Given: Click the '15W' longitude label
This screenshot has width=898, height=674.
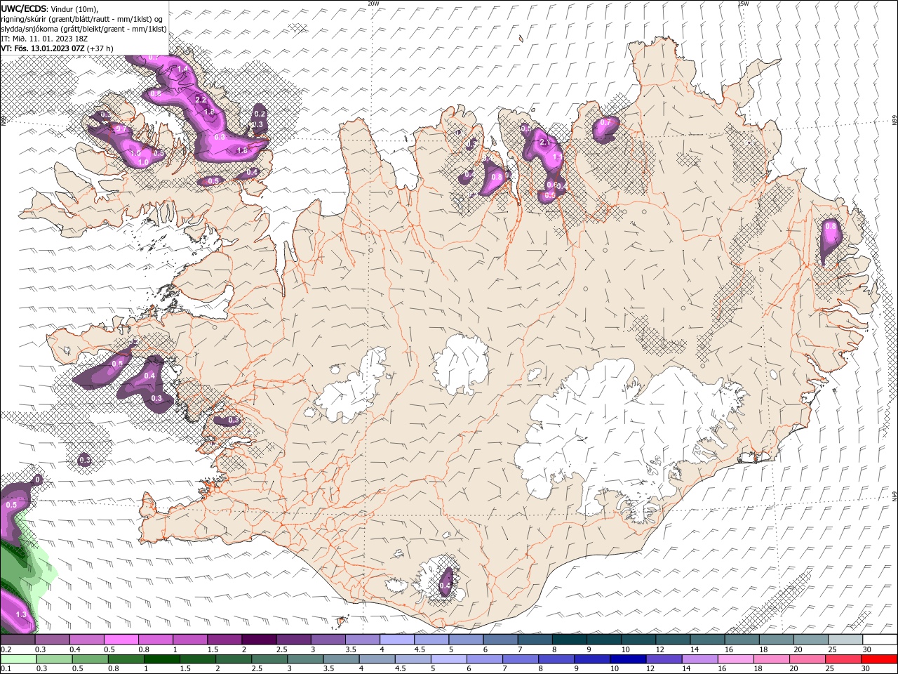Looking at the screenshot, I should point(742,3).
